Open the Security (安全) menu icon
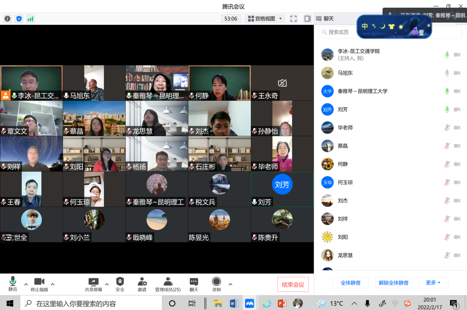Screen dimensions: 467x310 (120, 284)
